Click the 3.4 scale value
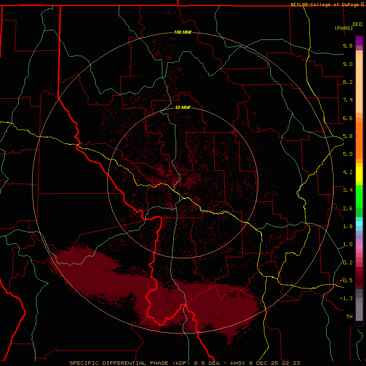366x366 pixels. coord(348,190)
